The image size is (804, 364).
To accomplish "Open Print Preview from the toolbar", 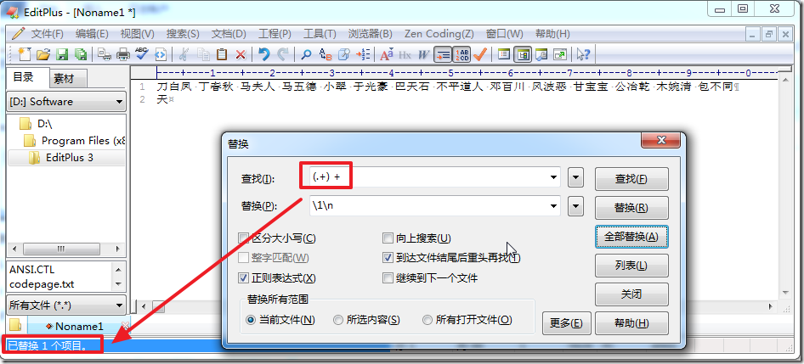I will (104, 54).
